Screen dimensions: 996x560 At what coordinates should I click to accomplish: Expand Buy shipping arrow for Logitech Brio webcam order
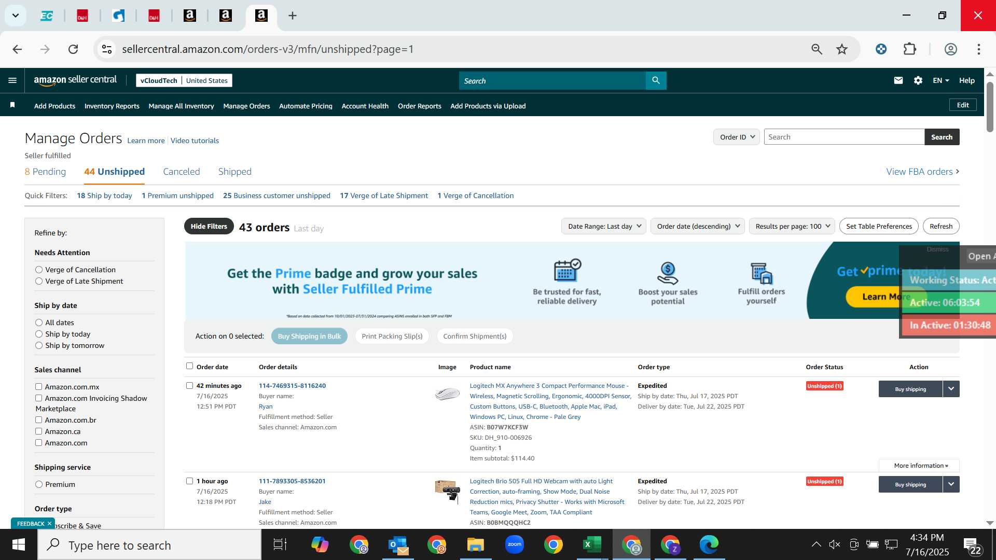tap(951, 484)
